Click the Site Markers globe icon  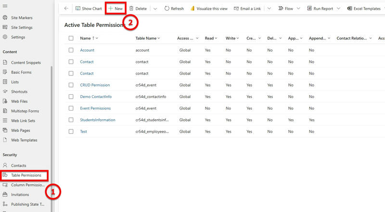5,18
